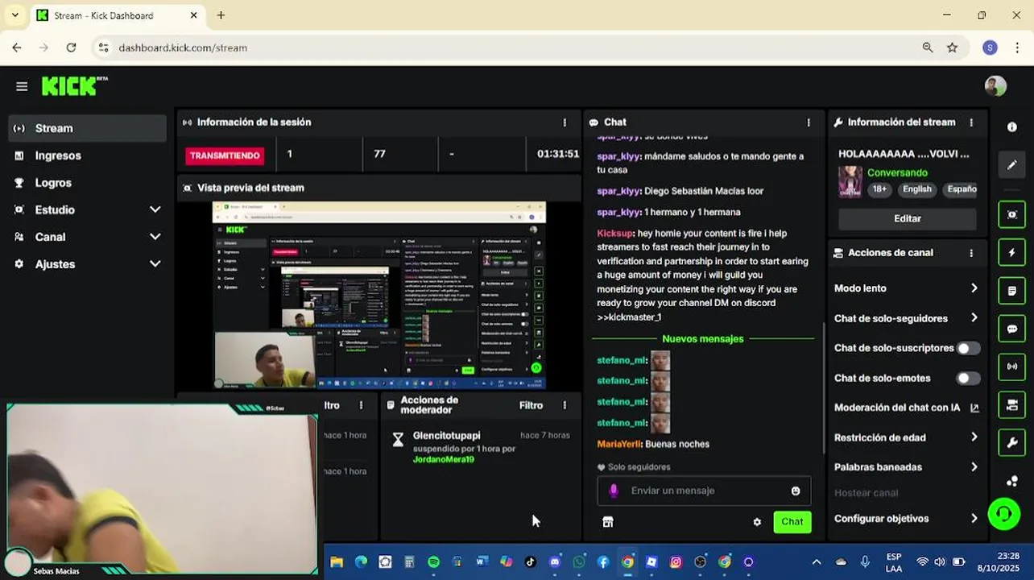The image size is (1034, 580).
Task: Bookmark this page with star icon
Action: [x=953, y=48]
